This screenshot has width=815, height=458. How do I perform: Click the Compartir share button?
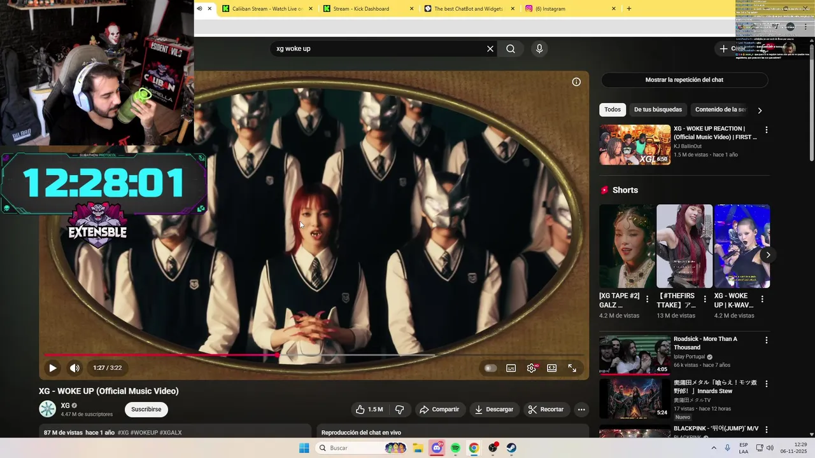(x=439, y=410)
